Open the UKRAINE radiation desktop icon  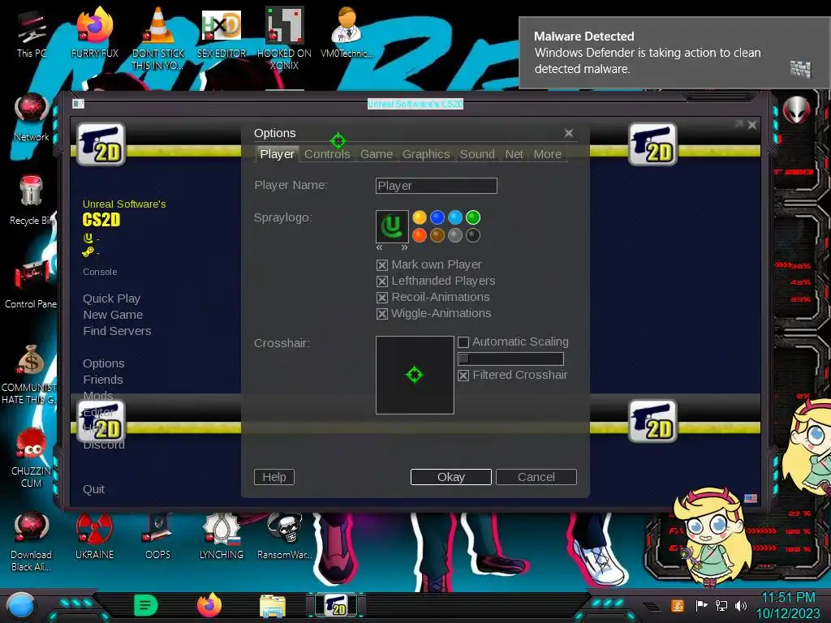(x=94, y=536)
